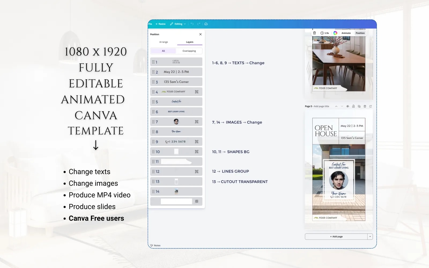Click the + Add page button
The height and width of the screenshot is (268, 429).
[336, 237]
